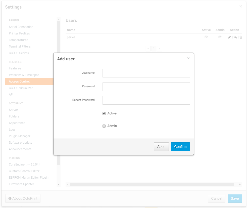247x208 pixels.
Task: Abort adding the new user
Action: [161, 147]
